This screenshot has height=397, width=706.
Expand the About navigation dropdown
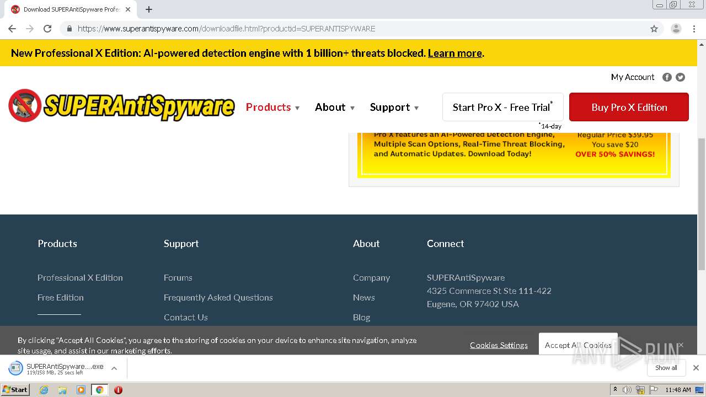pos(335,108)
